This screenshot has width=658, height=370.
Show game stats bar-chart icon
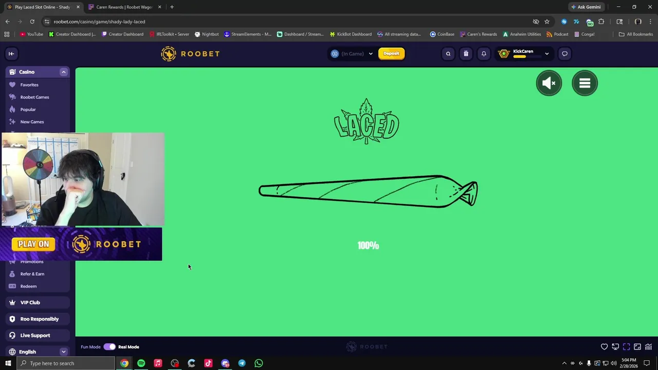pos(648,347)
